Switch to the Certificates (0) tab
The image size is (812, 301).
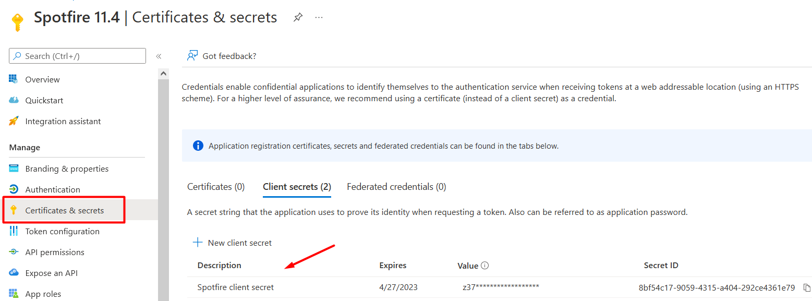(216, 187)
